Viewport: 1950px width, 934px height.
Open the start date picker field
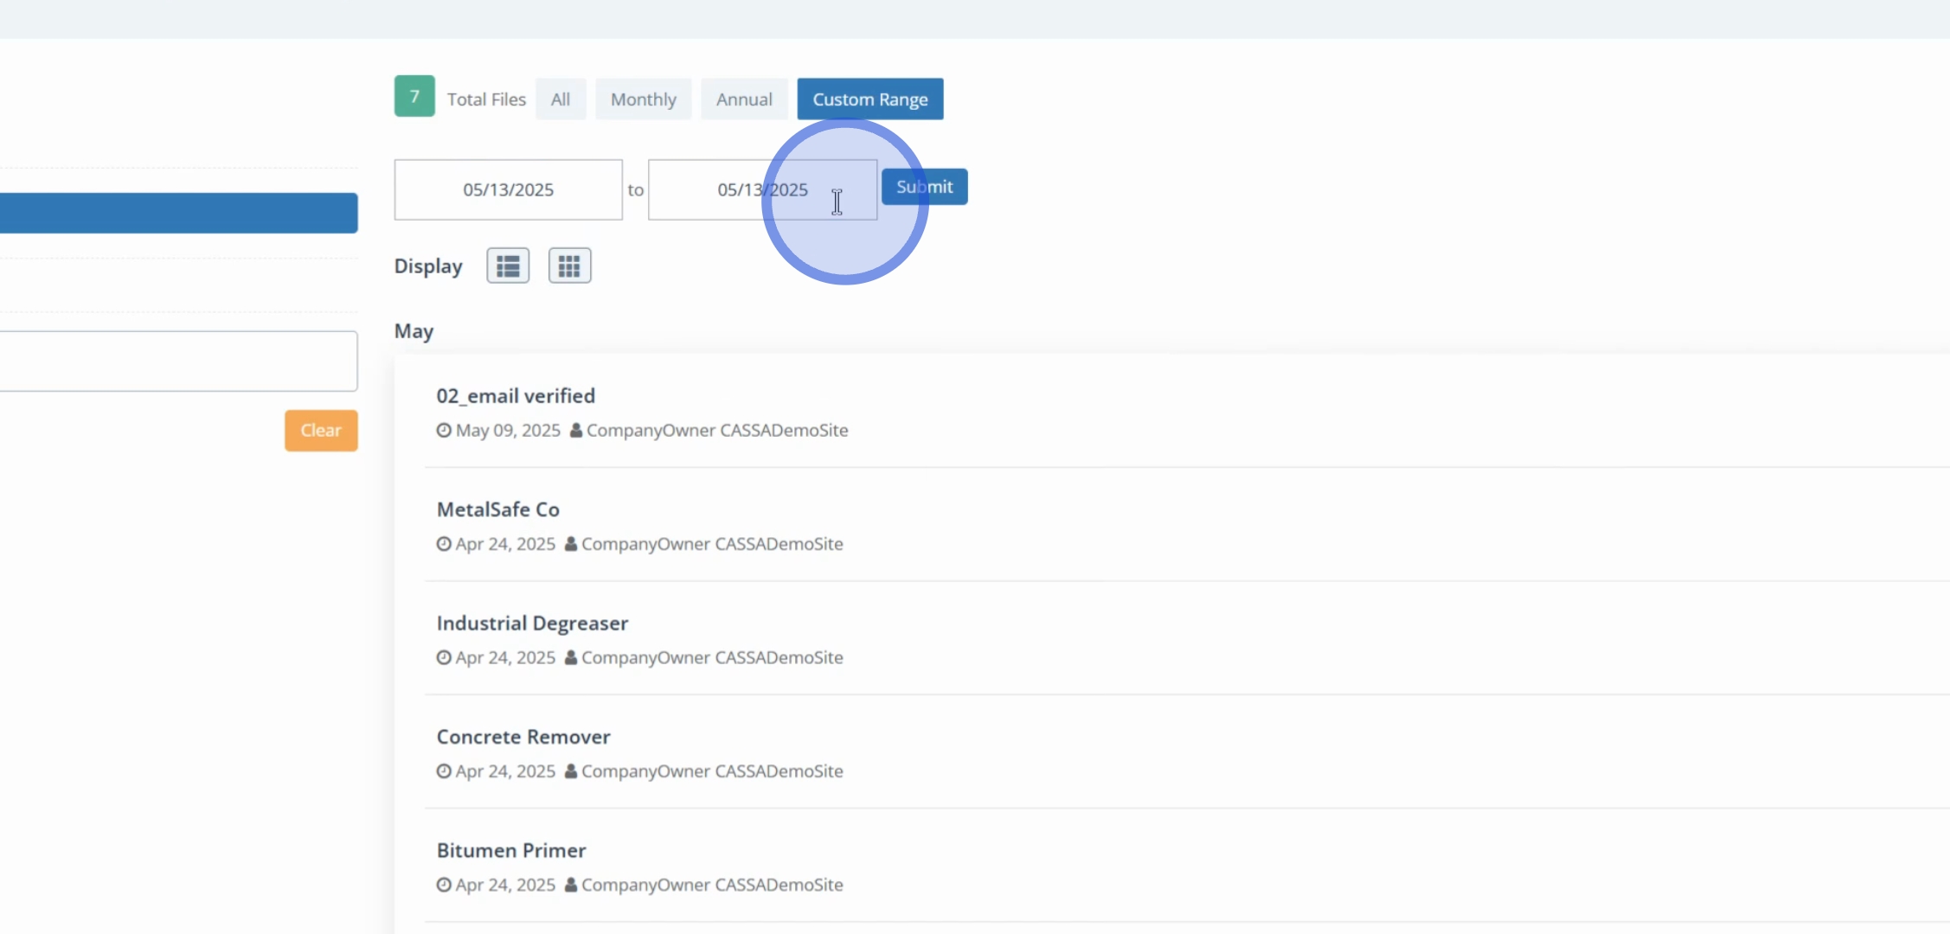click(x=508, y=189)
